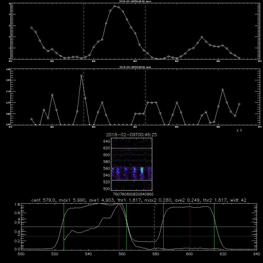The image size is (263, 263).
Task: Click the right green dashed line in dawn plot
Action: 145,31
